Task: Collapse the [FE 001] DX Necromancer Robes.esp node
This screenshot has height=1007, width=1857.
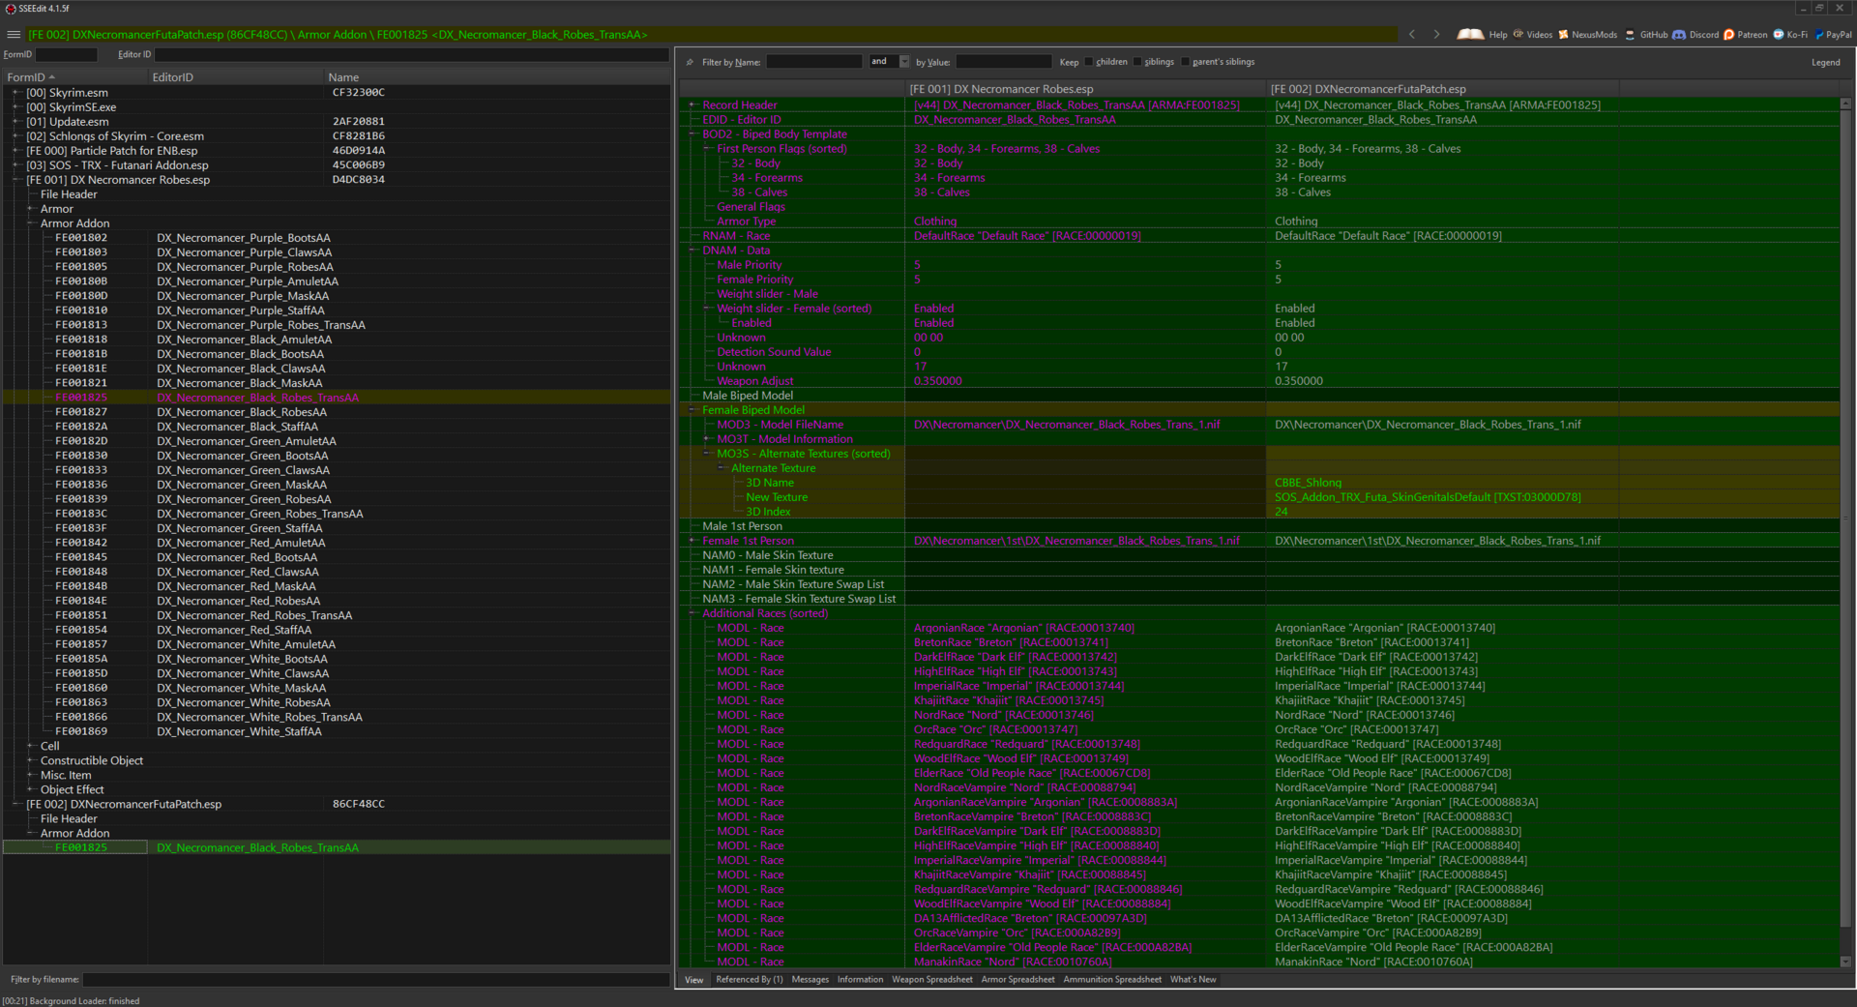Action: tap(16, 180)
